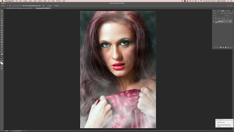Select the Rectangular Marquee tool
The height and width of the screenshot is (132, 234).
tap(2, 14)
